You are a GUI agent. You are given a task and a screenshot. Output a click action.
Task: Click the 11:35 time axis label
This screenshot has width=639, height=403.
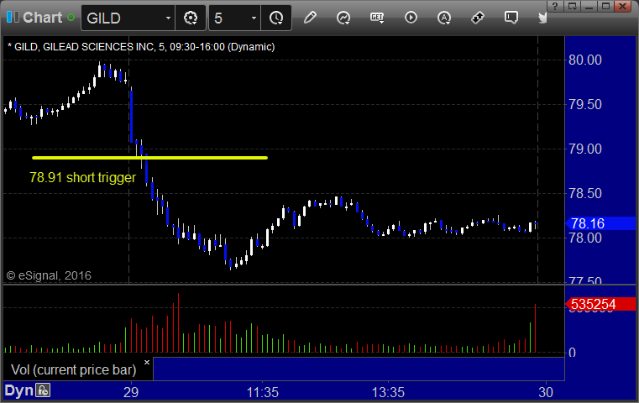click(263, 392)
